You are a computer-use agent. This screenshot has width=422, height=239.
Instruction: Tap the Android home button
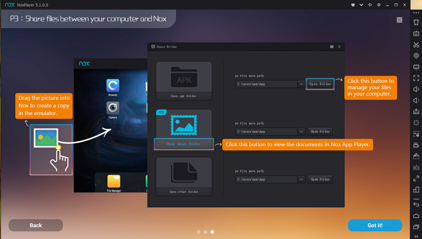[x=416, y=216]
